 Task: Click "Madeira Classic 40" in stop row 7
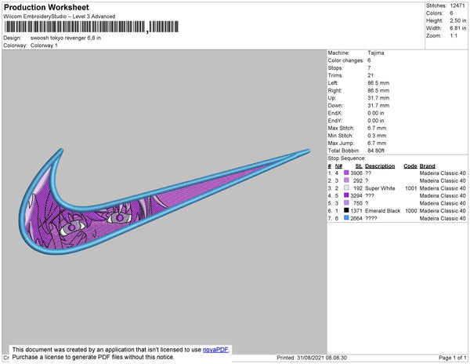tap(443, 218)
